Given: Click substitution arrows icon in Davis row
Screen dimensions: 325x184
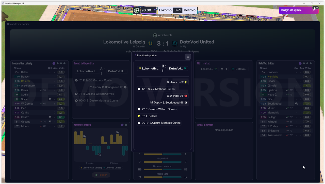Looking at the screenshot, I should (x=41, y=90).
